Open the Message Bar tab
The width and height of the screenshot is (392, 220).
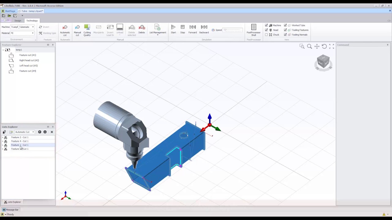pyautogui.click(x=11, y=210)
